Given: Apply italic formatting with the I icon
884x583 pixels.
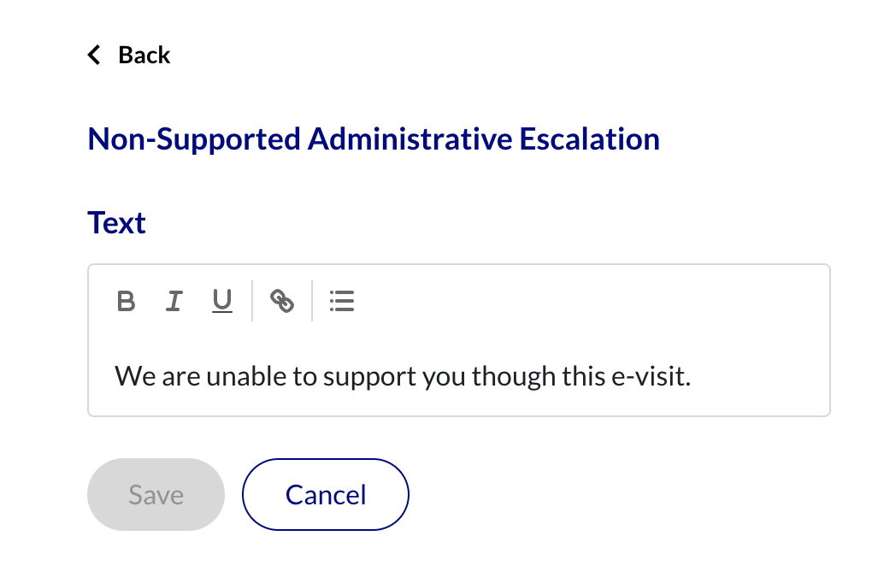Looking at the screenshot, I should [x=174, y=301].
